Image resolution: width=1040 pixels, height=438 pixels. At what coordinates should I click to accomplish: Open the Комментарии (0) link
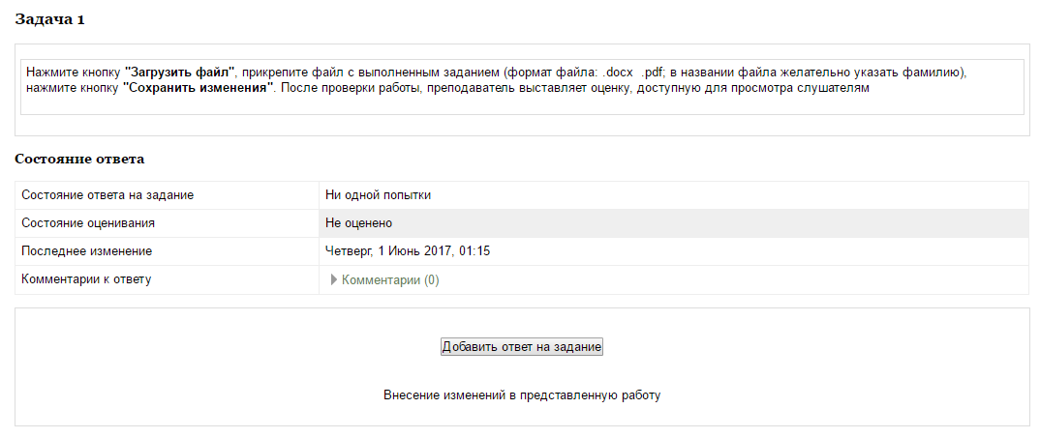[390, 280]
